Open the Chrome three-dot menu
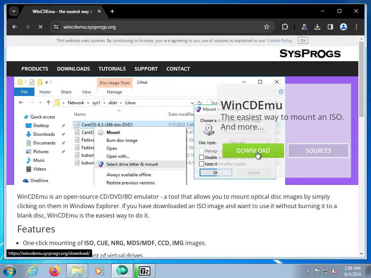The image size is (371, 278). (x=357, y=27)
